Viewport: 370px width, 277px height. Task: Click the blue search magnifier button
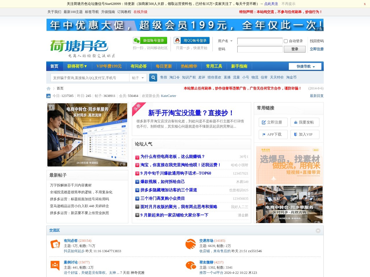click(153, 77)
